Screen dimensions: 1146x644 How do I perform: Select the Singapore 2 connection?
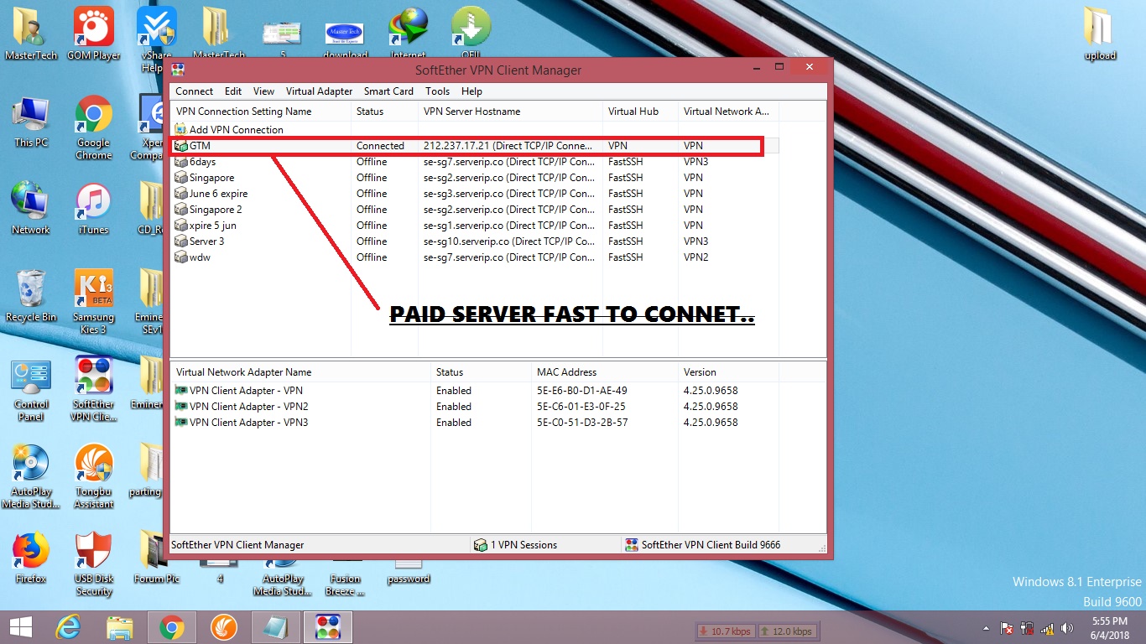pyautogui.click(x=209, y=210)
